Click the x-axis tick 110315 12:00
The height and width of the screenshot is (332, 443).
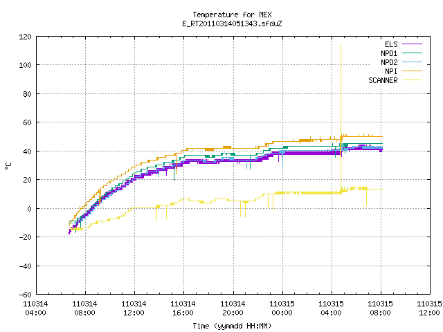[x=429, y=308]
